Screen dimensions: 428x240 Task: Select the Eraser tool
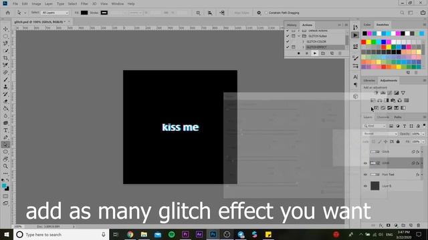5,101
